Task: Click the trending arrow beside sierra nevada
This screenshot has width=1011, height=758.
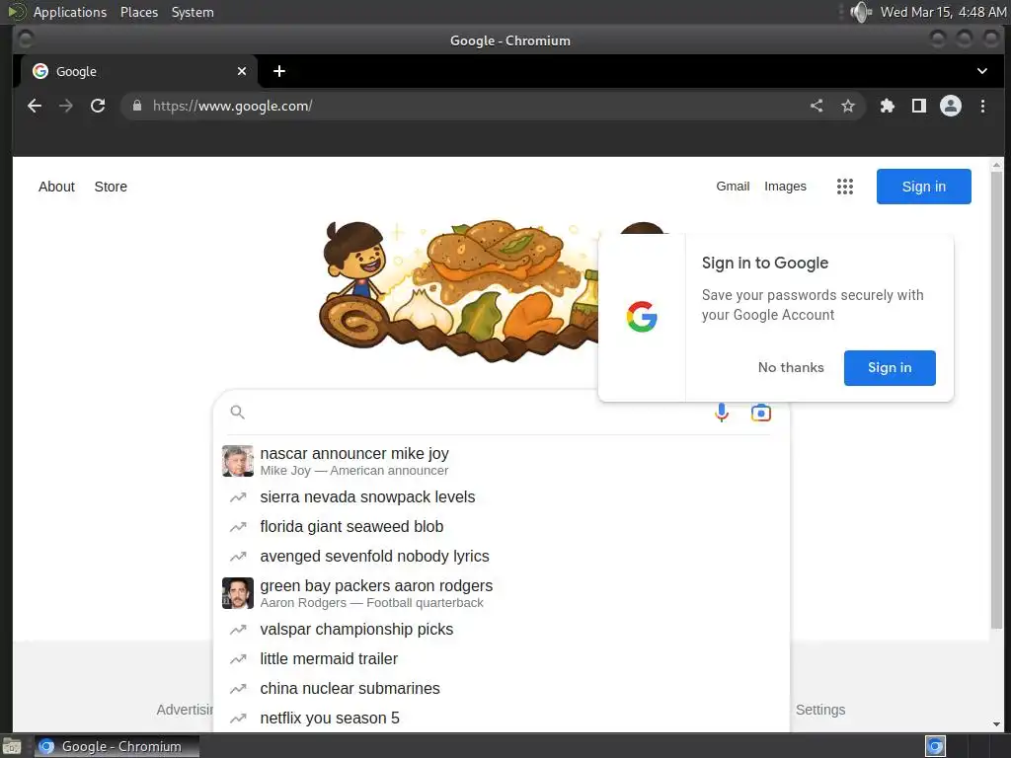Action: tap(238, 497)
